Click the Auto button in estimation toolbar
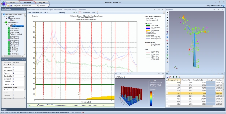 [93, 13]
